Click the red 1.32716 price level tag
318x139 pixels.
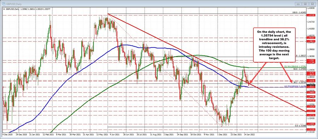[311, 115]
